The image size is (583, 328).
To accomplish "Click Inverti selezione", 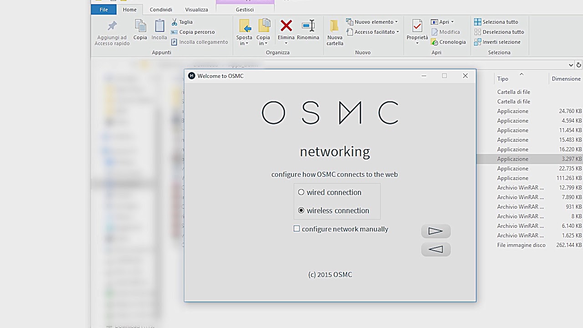I will [497, 42].
